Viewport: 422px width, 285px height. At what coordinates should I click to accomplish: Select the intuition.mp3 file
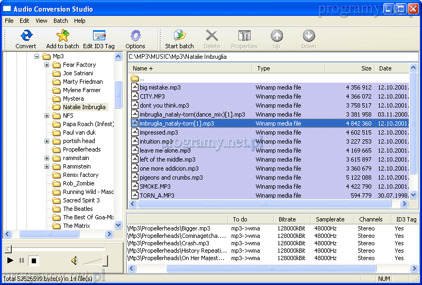click(x=156, y=141)
